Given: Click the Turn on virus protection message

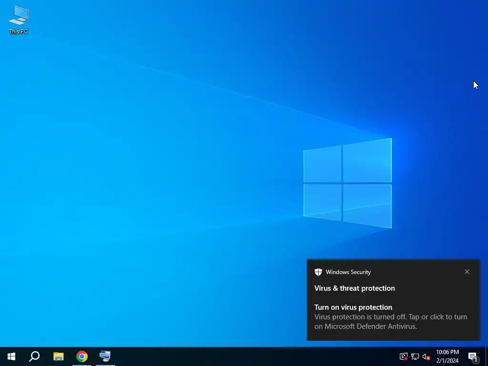Looking at the screenshot, I should (353, 307).
